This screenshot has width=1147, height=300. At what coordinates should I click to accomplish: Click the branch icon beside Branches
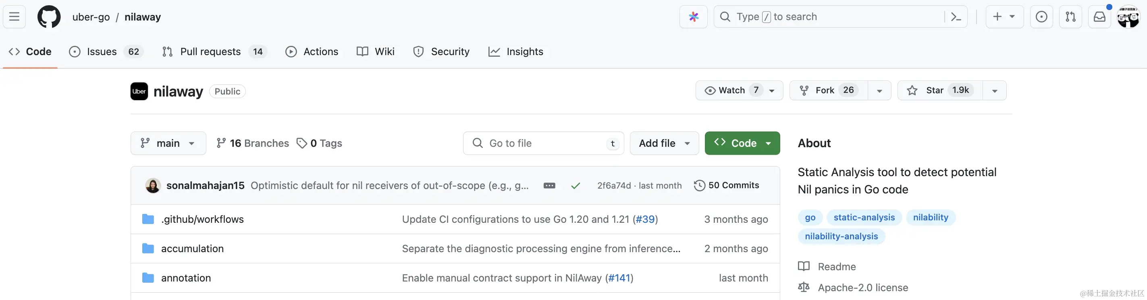(221, 143)
